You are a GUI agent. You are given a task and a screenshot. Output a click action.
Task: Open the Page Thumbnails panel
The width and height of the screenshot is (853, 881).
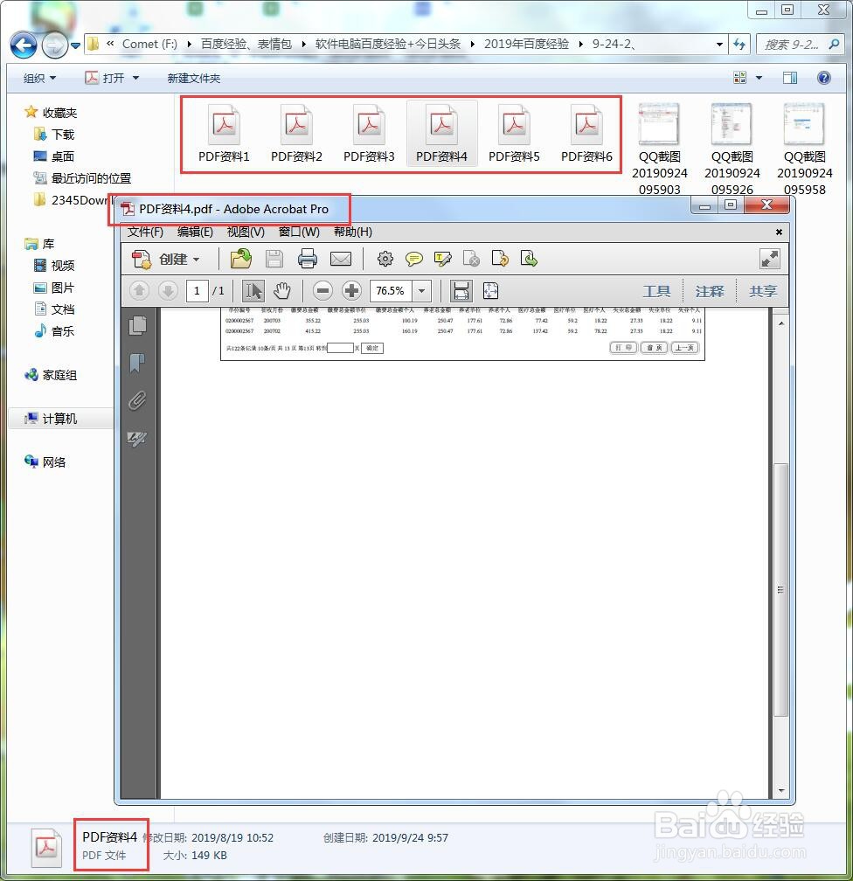(136, 323)
